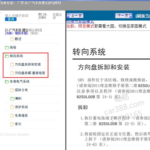The image size is (150, 150).
Task: Click the [当前：维修手册] label
Action: coord(17,33)
